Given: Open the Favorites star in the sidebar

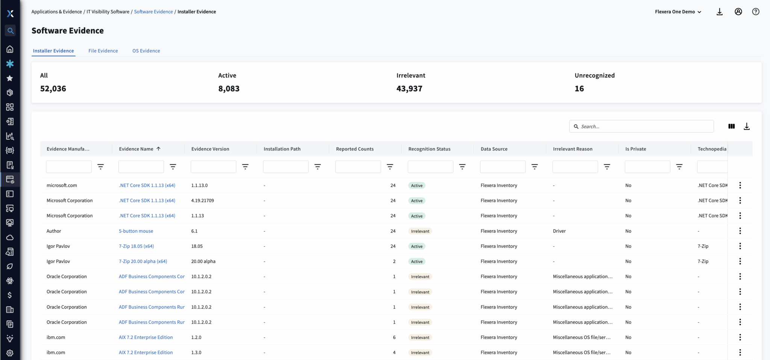Looking at the screenshot, I should click(x=10, y=78).
